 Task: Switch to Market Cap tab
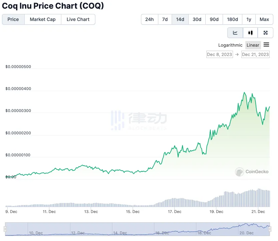[43, 19]
